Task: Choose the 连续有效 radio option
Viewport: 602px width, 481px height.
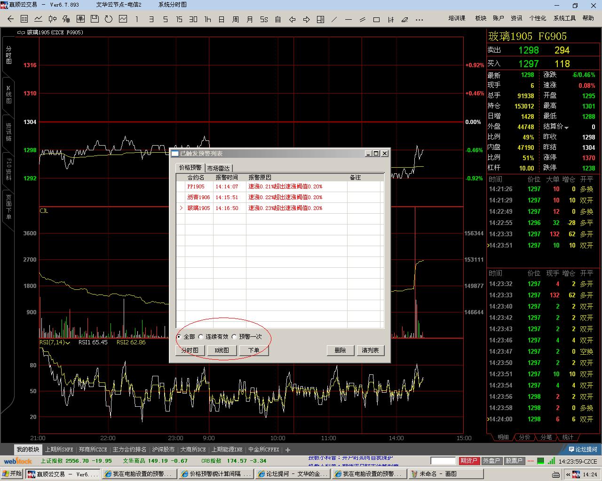Action: click(x=201, y=337)
